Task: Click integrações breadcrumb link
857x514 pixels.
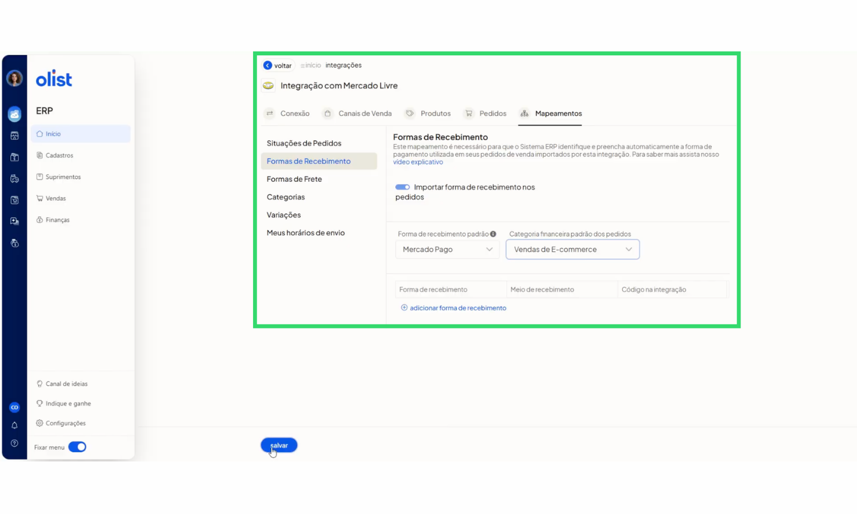Action: pyautogui.click(x=343, y=65)
